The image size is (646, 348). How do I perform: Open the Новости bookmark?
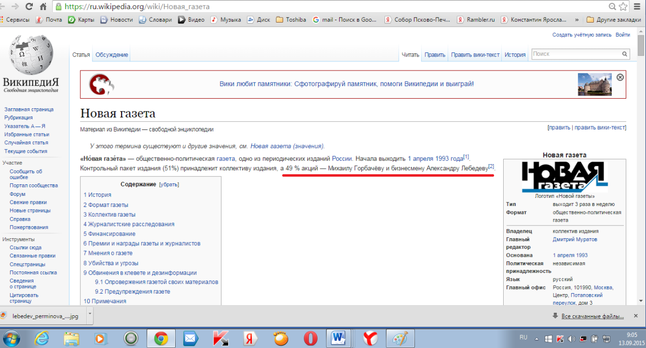point(117,20)
